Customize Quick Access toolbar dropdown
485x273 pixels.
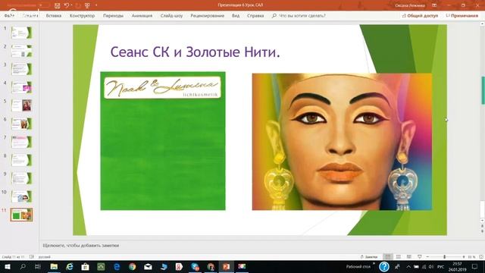[96, 5]
